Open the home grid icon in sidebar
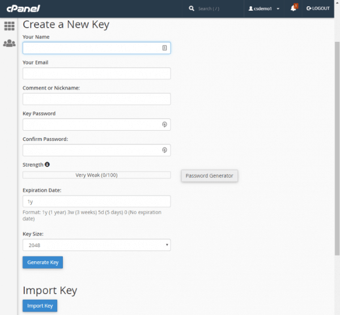This screenshot has width=340, height=315. tap(9, 25)
